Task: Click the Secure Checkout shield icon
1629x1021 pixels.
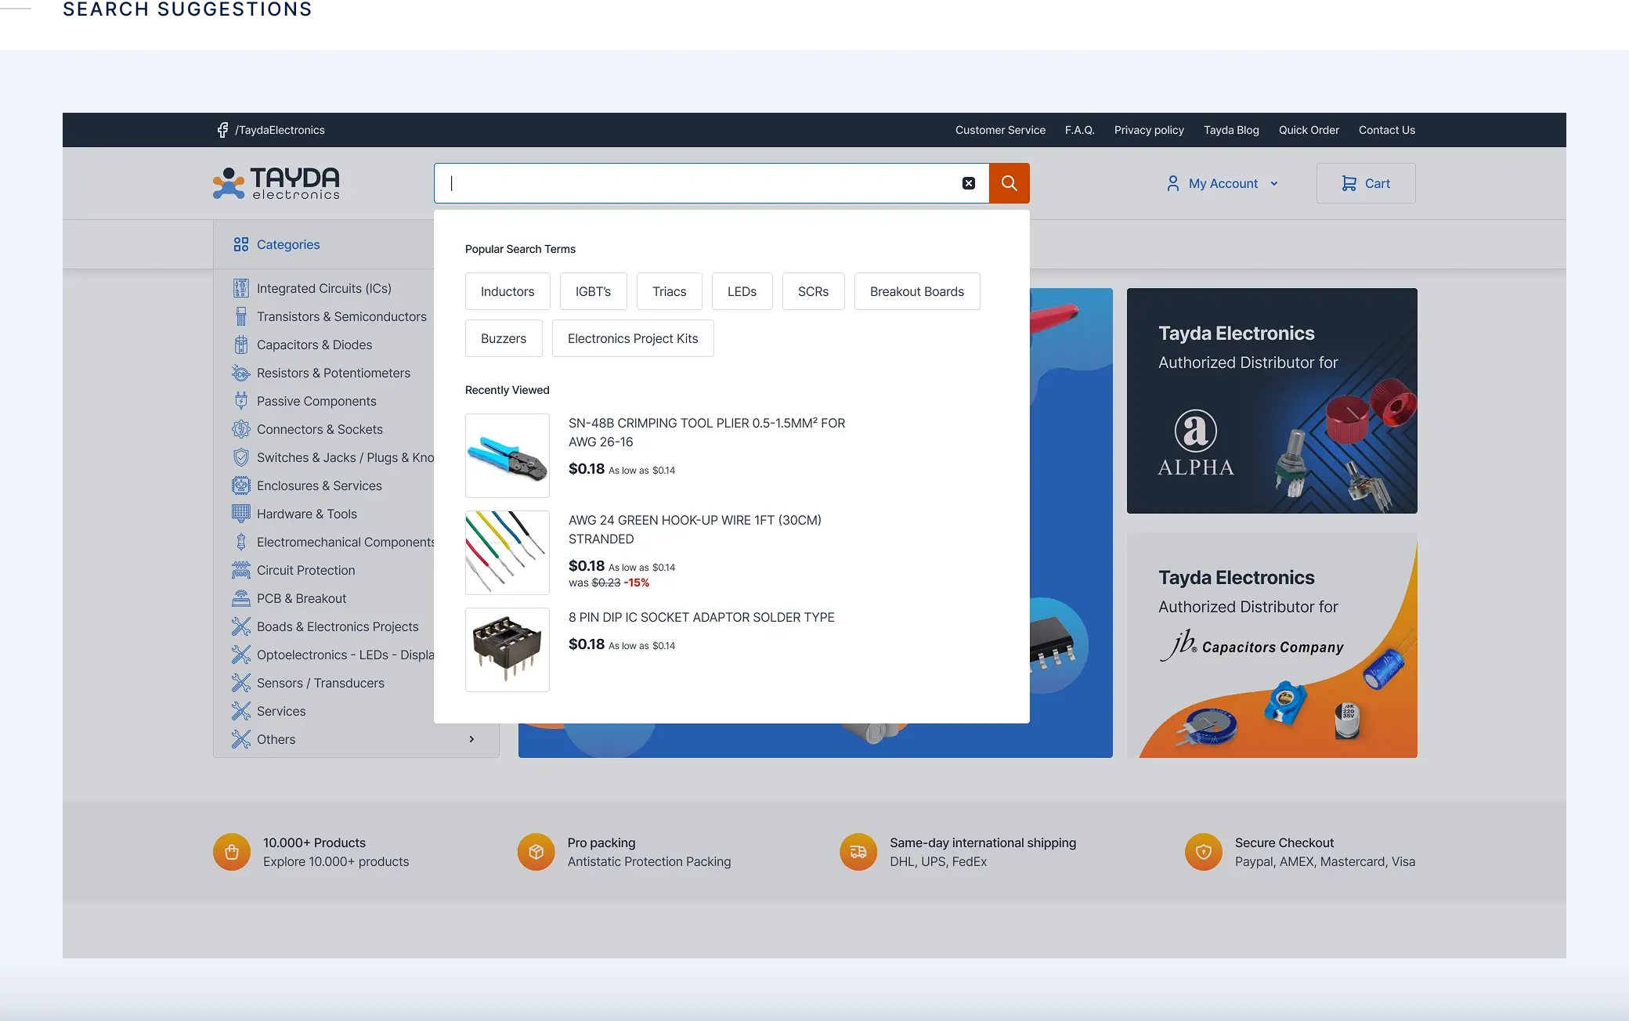Action: (1204, 852)
